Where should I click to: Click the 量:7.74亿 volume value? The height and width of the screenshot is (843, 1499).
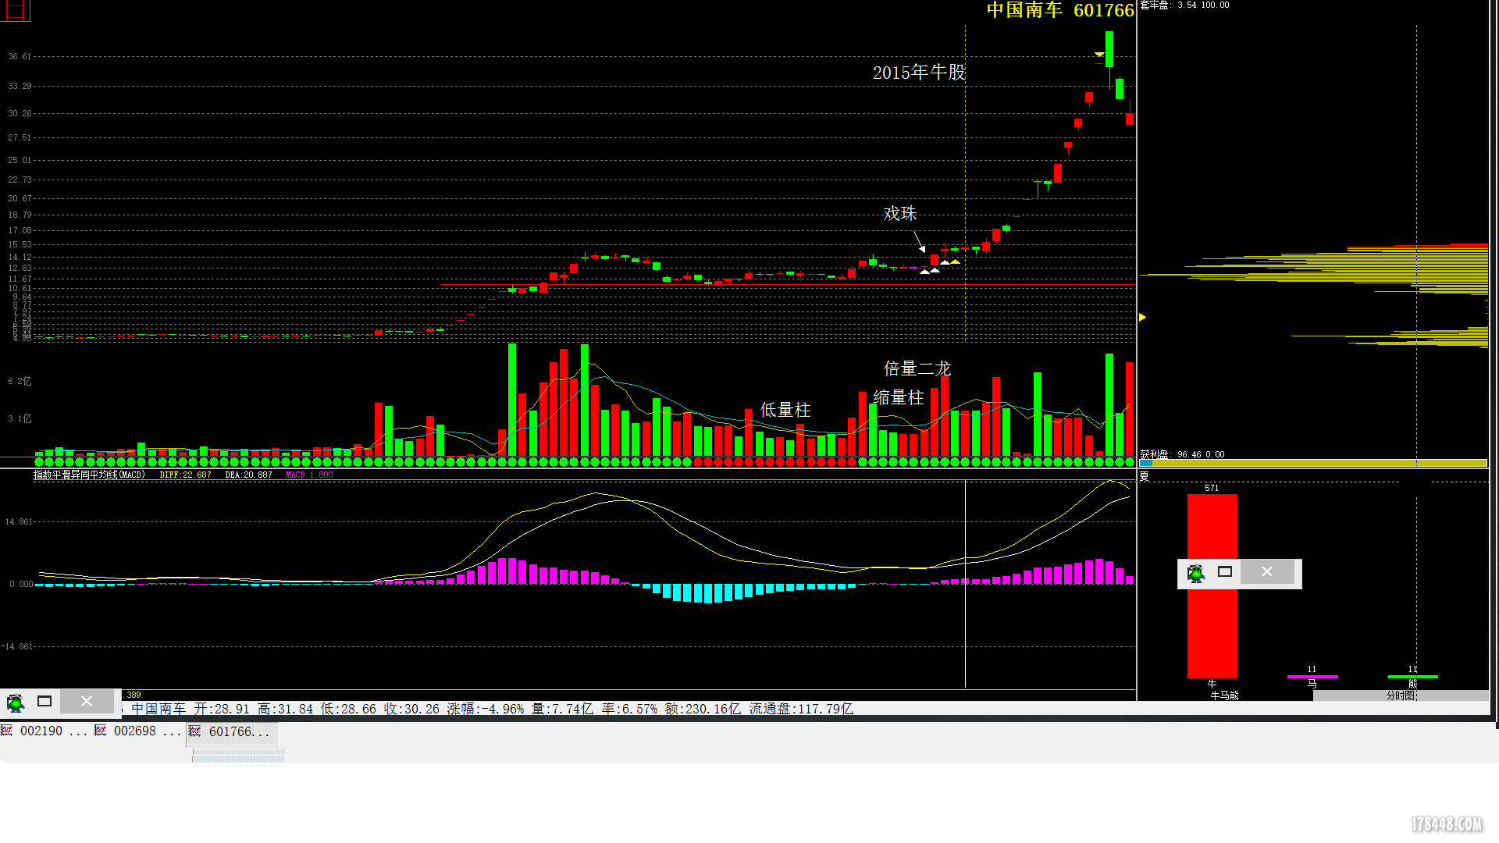pos(562,709)
